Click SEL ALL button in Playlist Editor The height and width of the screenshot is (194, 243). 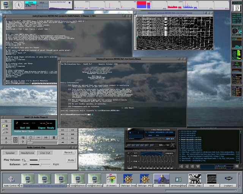pyautogui.click(x=192, y=166)
